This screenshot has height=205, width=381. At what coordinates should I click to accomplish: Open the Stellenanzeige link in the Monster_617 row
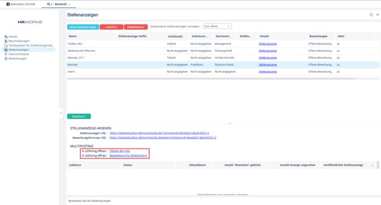pos(268,58)
